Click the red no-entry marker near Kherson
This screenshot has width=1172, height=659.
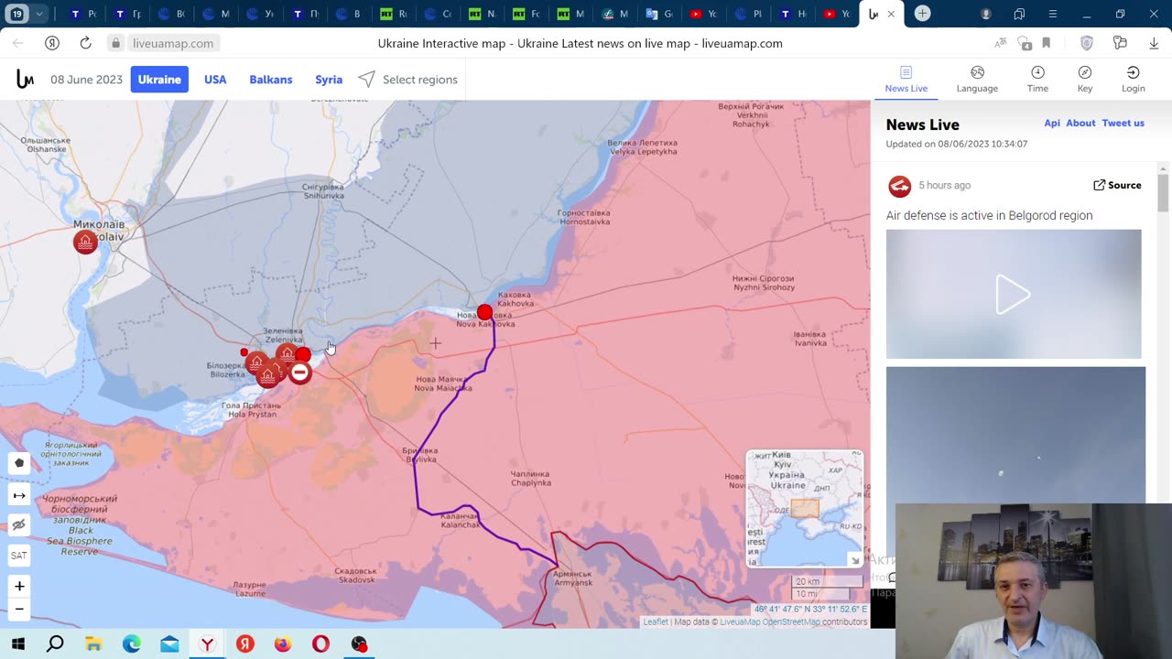click(299, 373)
